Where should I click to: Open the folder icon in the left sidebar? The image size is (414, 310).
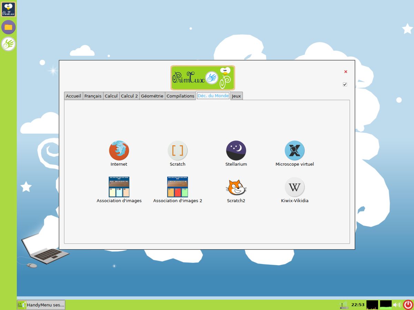(x=8, y=27)
